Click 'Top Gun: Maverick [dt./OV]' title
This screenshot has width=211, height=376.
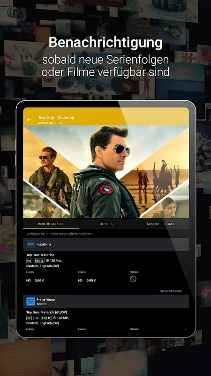point(46,312)
